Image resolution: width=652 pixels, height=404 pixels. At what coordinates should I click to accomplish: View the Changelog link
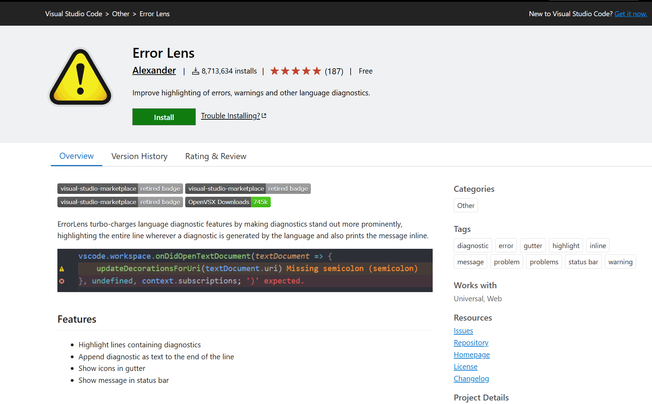[471, 379]
